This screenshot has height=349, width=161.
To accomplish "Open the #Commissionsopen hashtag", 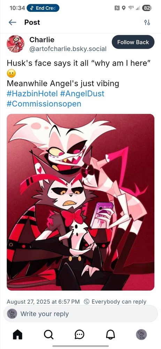I will [x=44, y=104].
